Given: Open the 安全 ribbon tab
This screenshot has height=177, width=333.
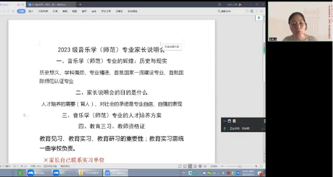Looking at the screenshot, I should click(x=94, y=11).
